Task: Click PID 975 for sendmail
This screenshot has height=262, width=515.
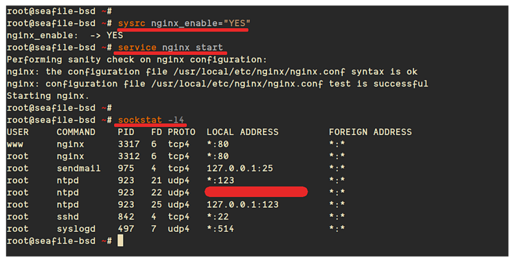Action: (126, 169)
